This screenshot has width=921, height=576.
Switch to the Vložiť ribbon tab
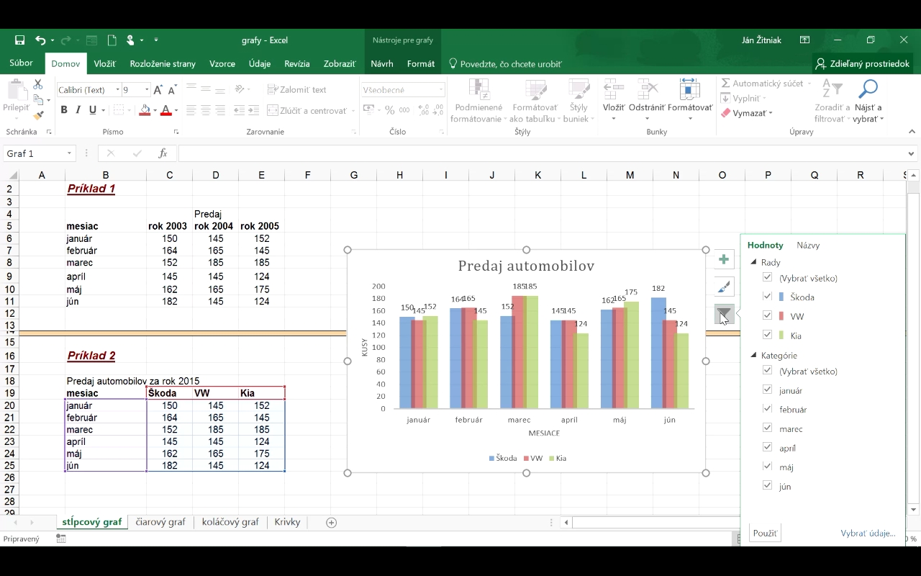coord(104,63)
